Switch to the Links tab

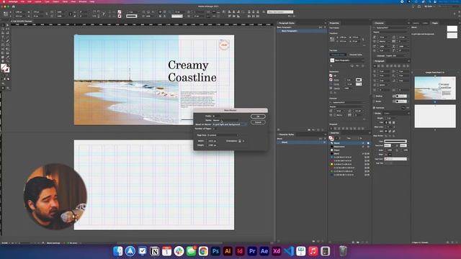pos(425,23)
